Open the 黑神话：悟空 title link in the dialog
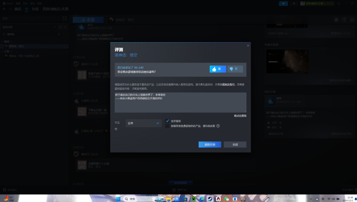Viewport: 357px width, 202px height. pos(126,55)
